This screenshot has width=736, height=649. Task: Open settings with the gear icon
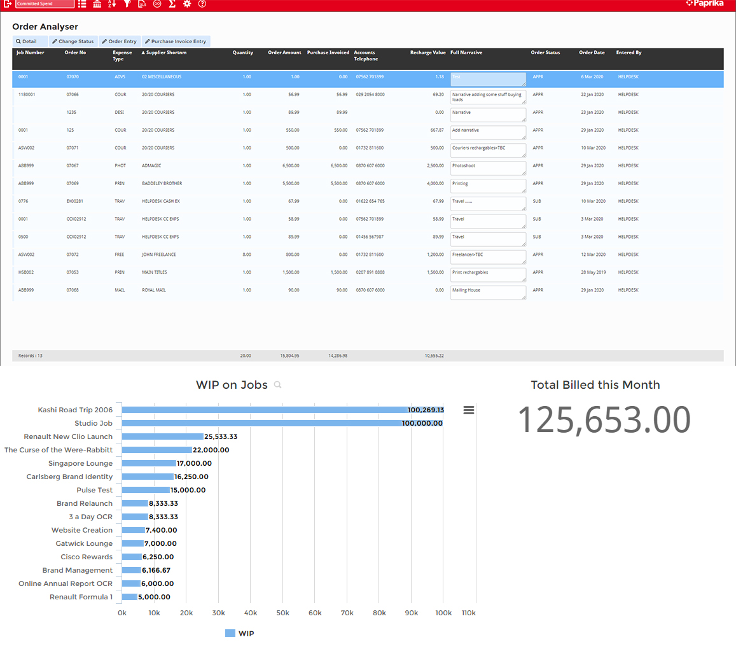(x=187, y=4)
